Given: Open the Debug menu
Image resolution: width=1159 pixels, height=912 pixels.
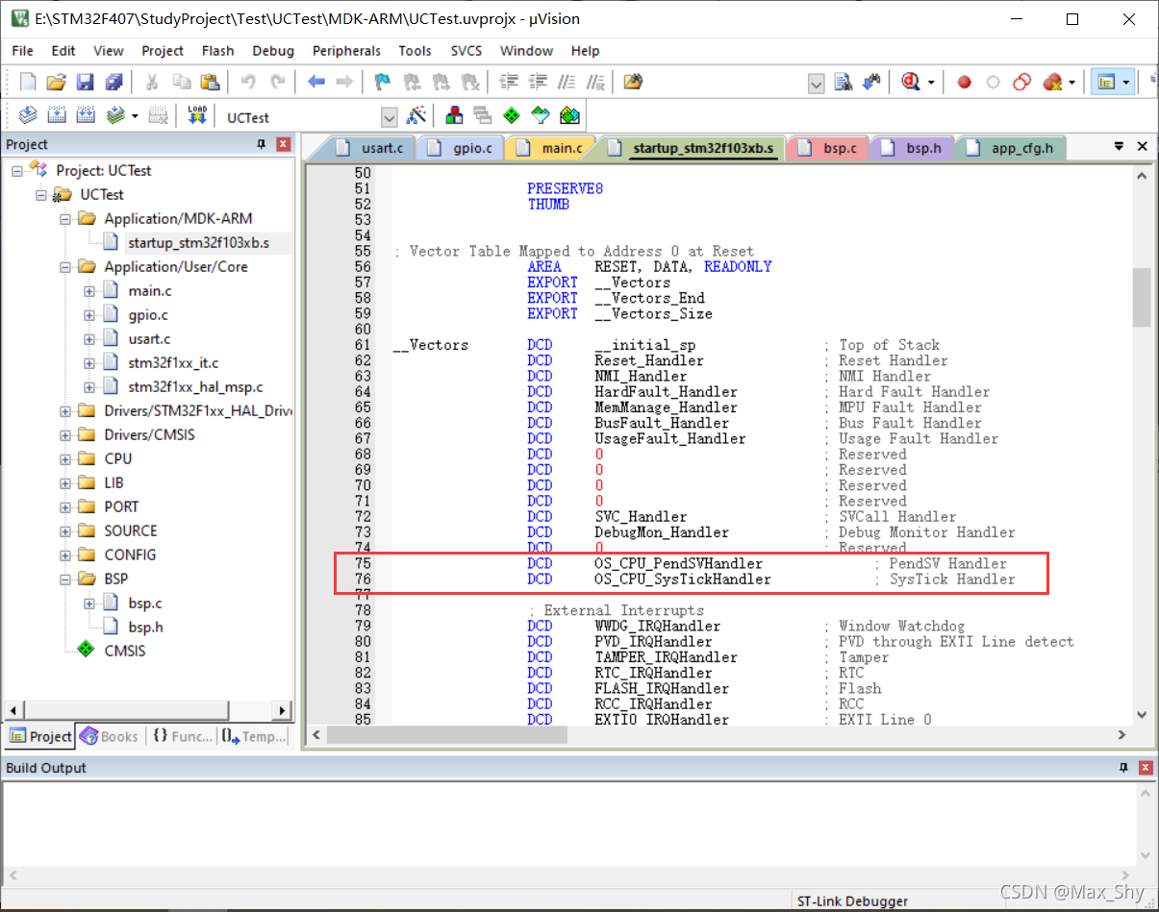Looking at the screenshot, I should (273, 51).
